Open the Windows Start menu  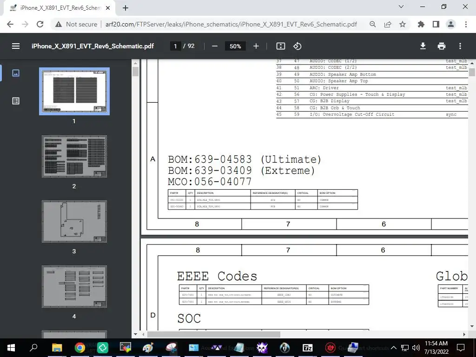tap(11, 348)
